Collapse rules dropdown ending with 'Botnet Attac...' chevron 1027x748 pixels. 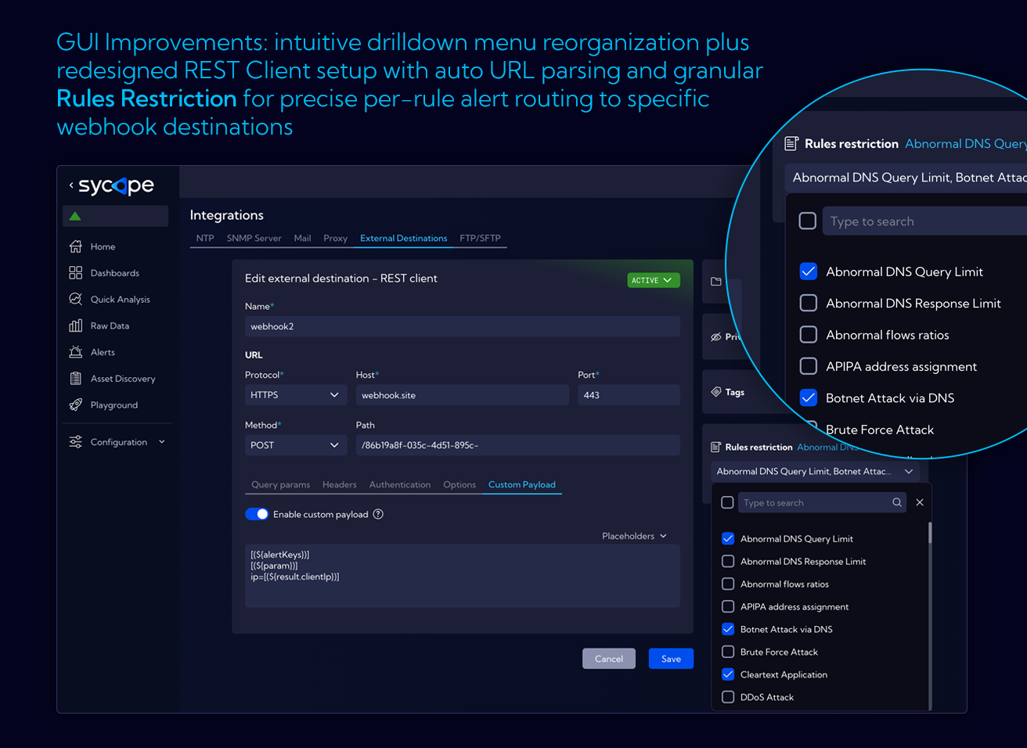pyautogui.click(x=909, y=471)
